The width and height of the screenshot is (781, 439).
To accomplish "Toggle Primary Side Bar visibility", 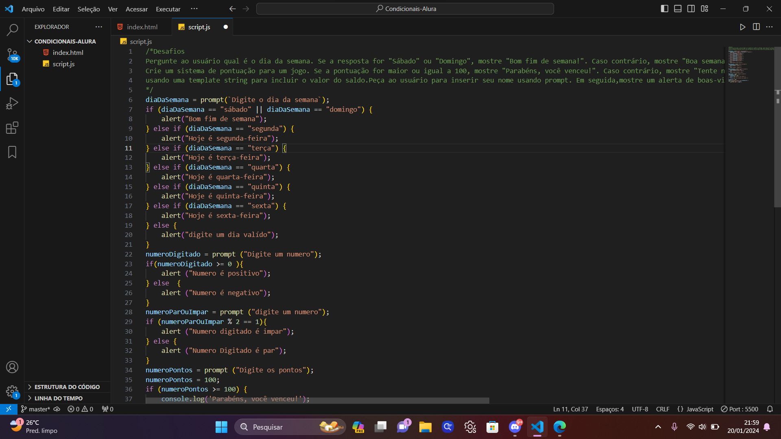I will [665, 9].
